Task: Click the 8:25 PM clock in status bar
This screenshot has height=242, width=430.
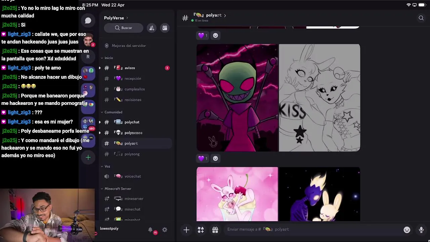Action: click(90, 5)
